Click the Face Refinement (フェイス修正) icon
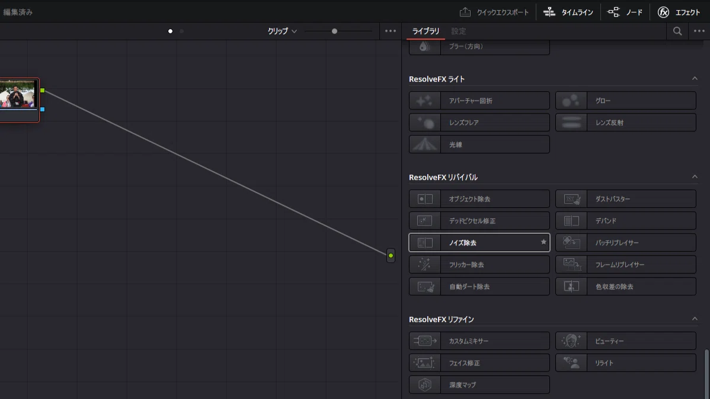This screenshot has width=710, height=399. (425, 363)
